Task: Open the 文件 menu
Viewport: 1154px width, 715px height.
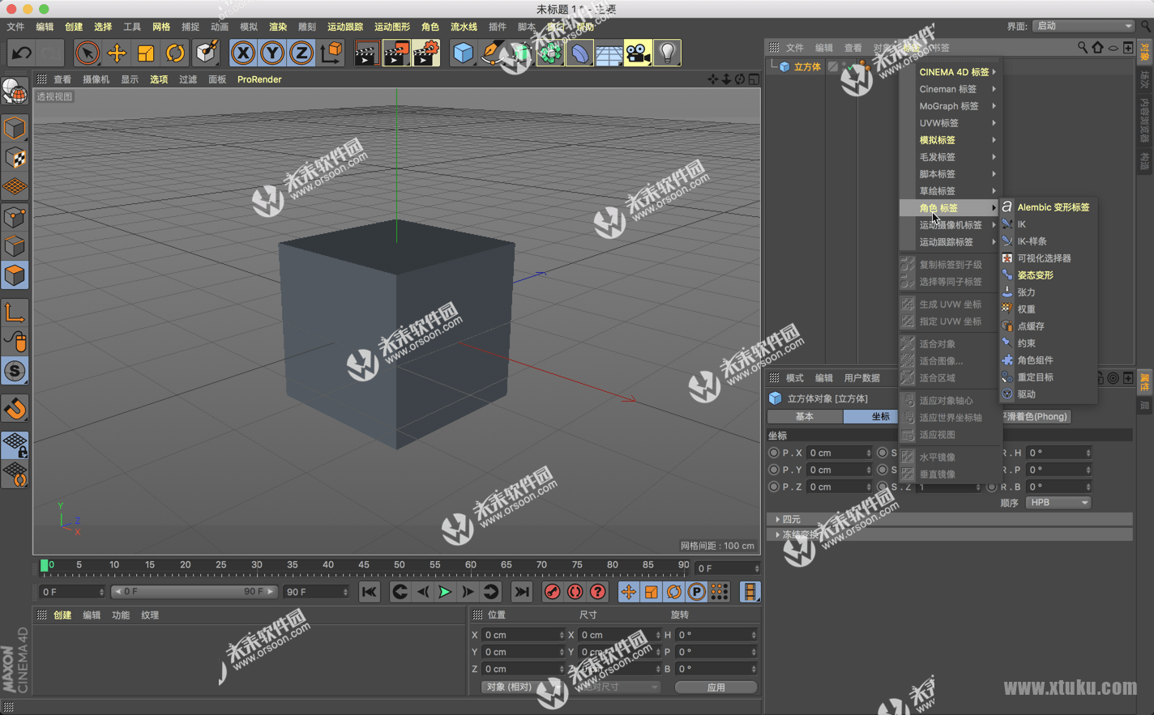Action: tap(15, 27)
